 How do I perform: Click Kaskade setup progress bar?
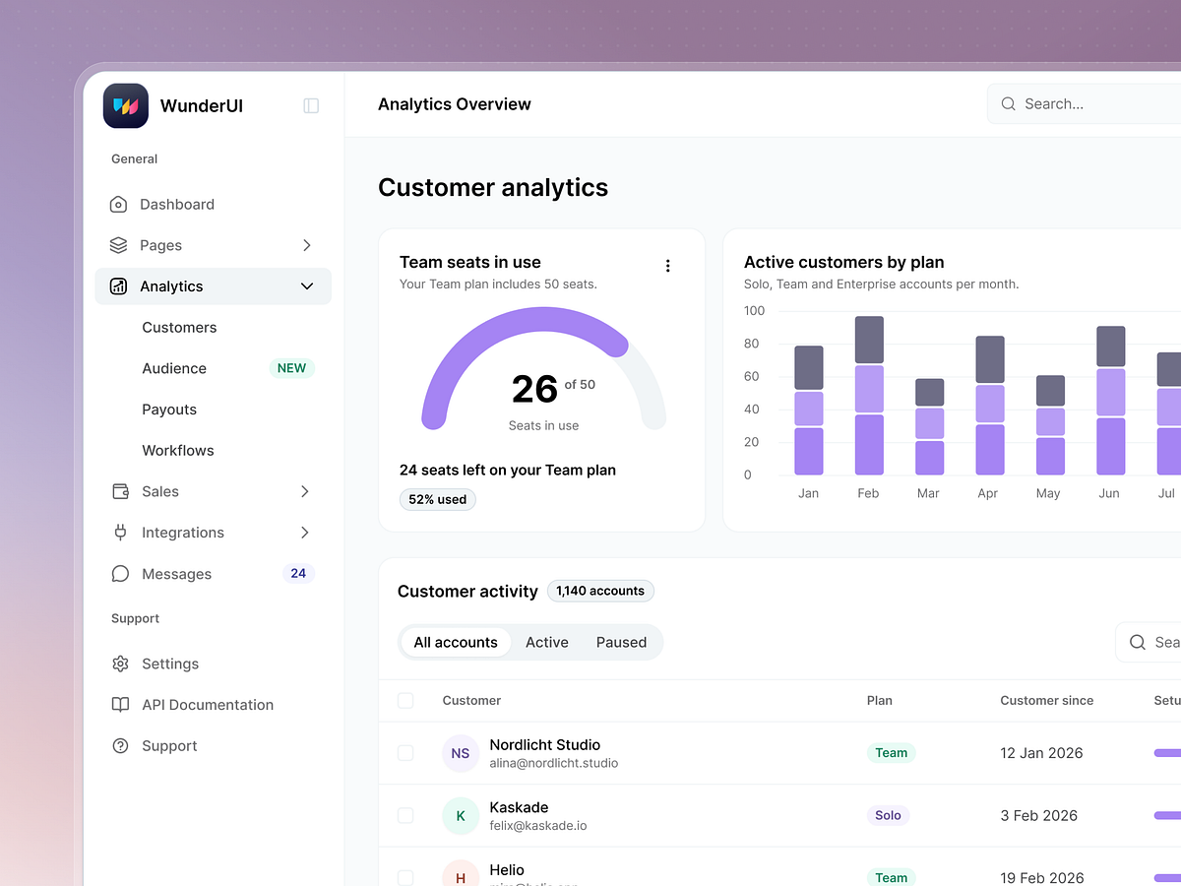point(1167,815)
